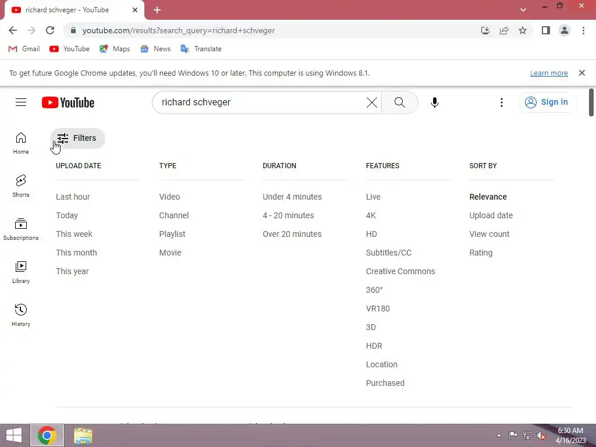Screen dimensions: 596x447
Task: Open the YouTube hamburger guide menu
Action: pos(21,102)
